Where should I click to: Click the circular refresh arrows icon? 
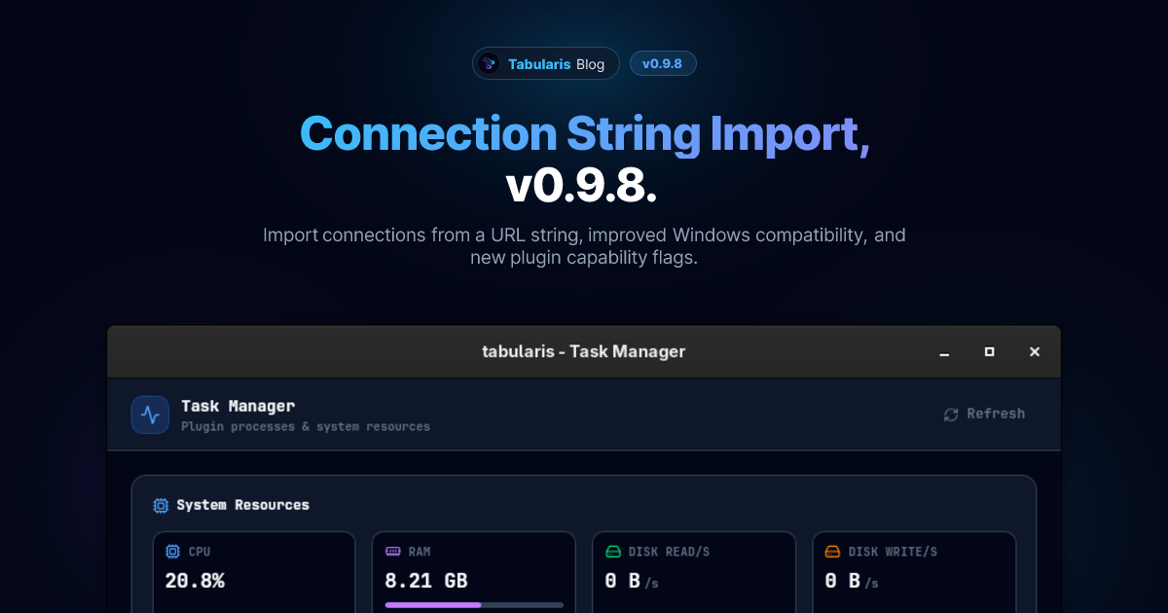coord(950,414)
